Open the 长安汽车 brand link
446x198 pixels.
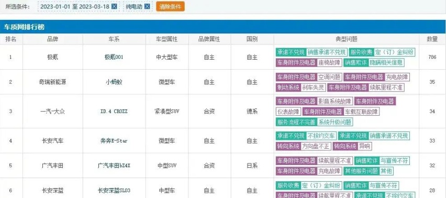pyautogui.click(x=53, y=141)
